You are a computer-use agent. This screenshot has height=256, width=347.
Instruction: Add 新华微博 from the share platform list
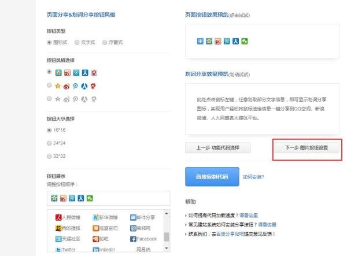[105, 217]
